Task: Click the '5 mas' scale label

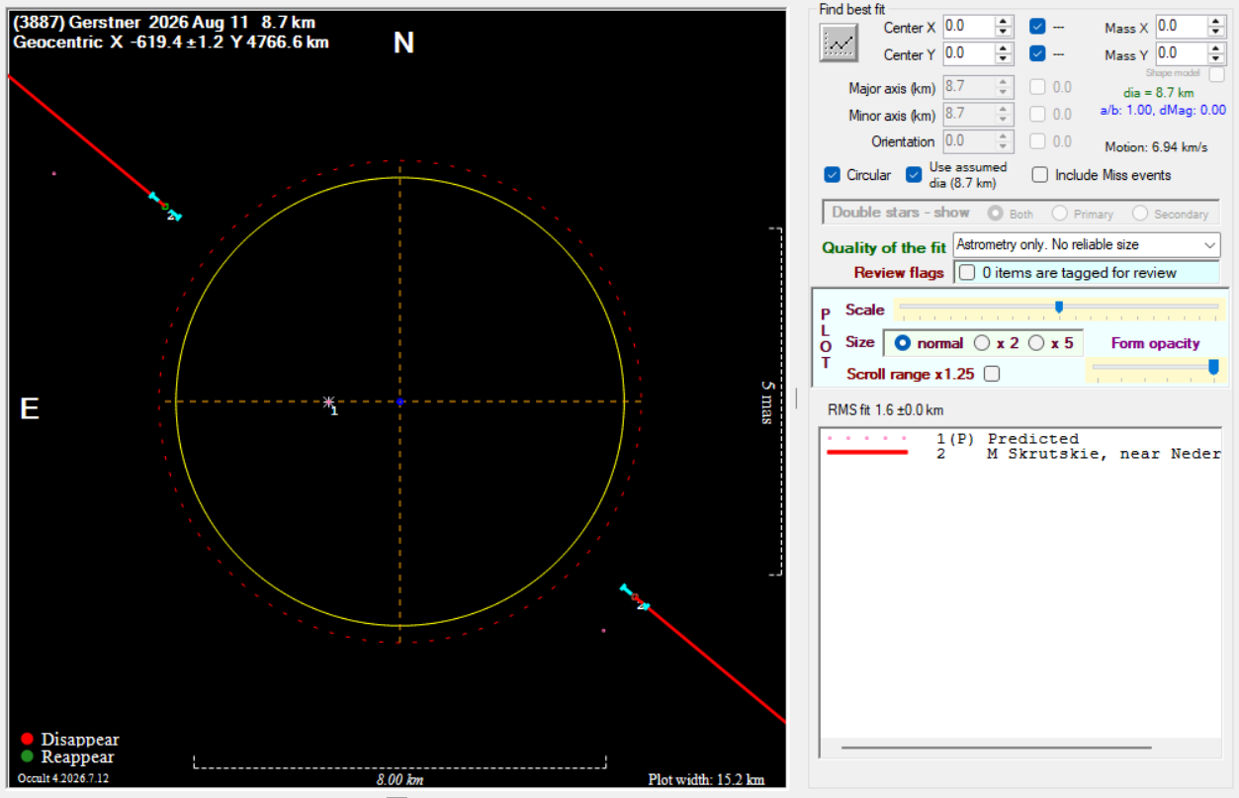Action: 768,402
